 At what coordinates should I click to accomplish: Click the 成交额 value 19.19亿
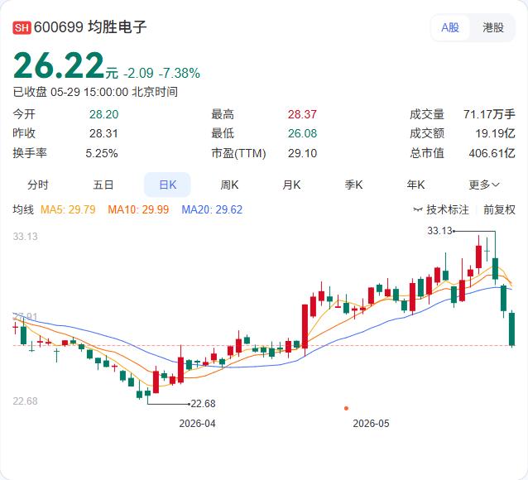pos(496,133)
